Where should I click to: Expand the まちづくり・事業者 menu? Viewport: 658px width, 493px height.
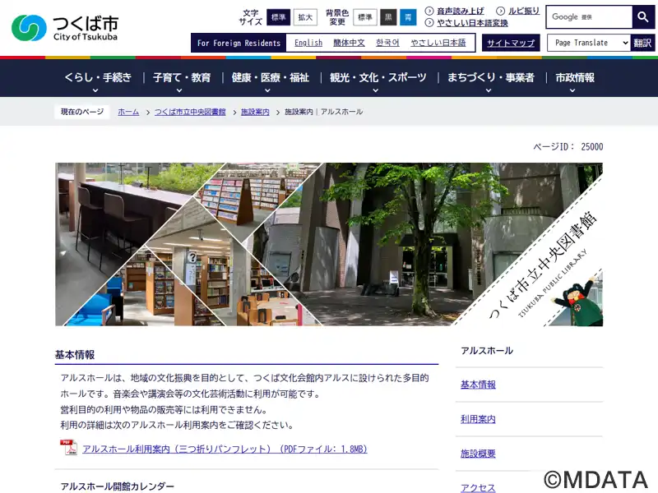tap(490, 78)
